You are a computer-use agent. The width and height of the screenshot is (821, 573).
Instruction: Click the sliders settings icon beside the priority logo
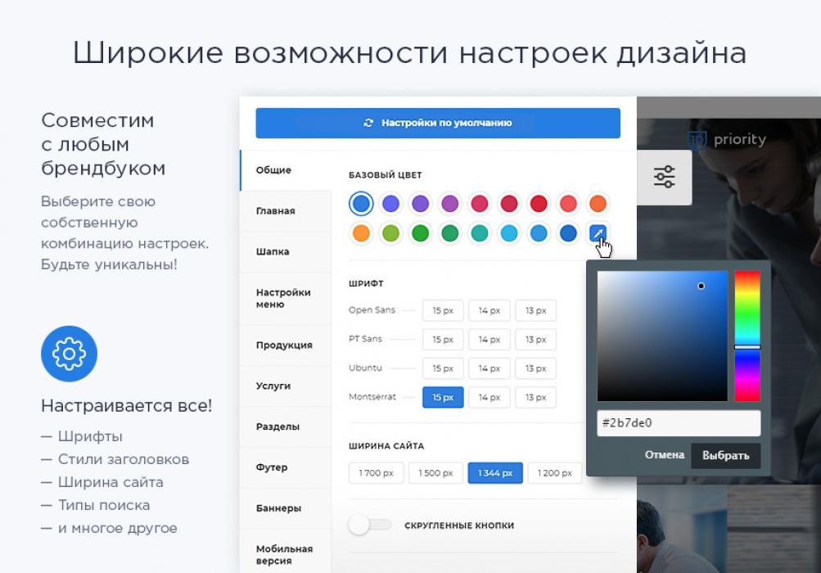pyautogui.click(x=665, y=177)
